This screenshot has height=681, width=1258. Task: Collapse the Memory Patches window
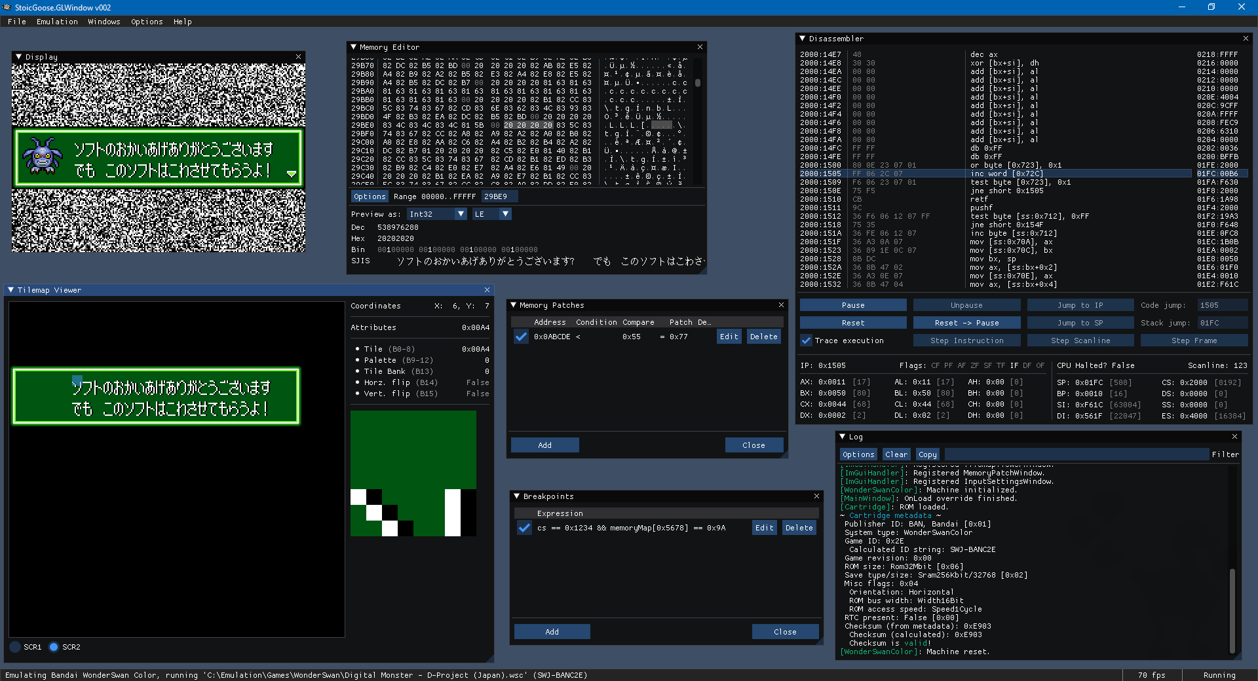514,305
